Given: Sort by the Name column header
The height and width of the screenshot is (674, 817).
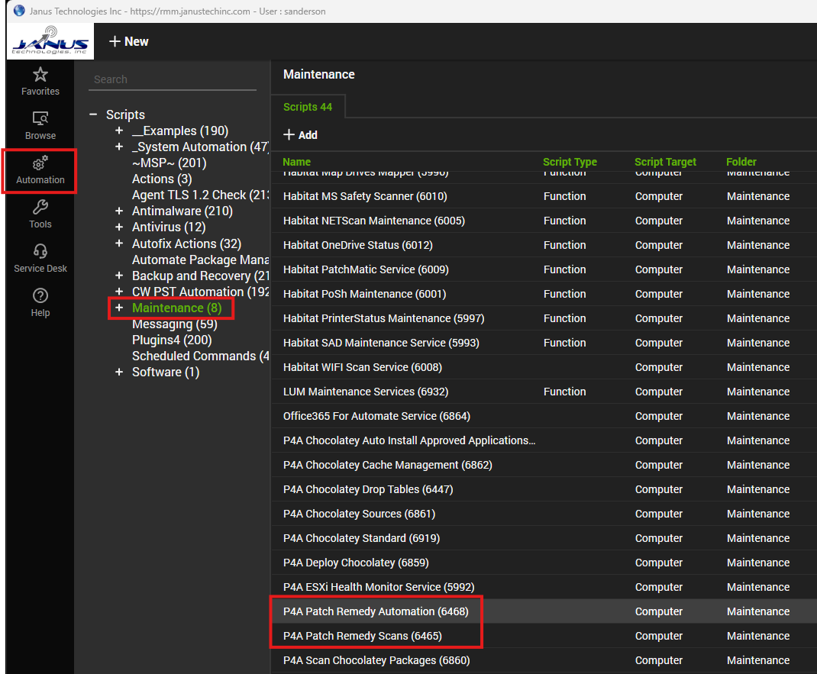Looking at the screenshot, I should (297, 162).
